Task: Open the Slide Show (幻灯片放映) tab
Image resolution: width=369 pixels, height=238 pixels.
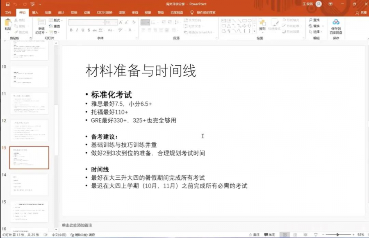Action: point(104,12)
